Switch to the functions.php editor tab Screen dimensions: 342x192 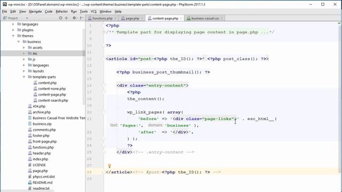click(x=102, y=19)
